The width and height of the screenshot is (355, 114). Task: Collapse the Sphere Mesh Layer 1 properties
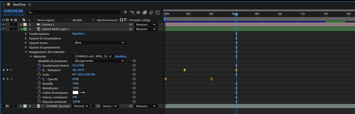[x=22, y=29]
